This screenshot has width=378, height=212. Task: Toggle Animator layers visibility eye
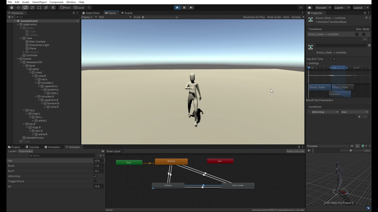coord(103,151)
